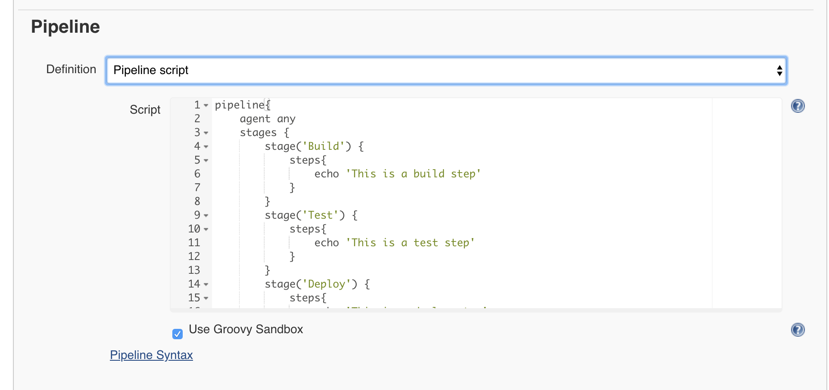Fold the Deploy stage at line 14
The height and width of the screenshot is (390, 829).
[206, 285]
